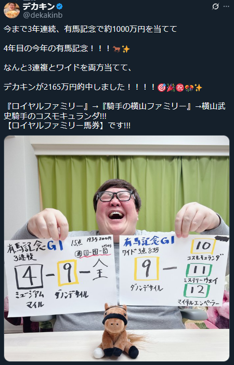Open the Grok slashed-circle icon

pos(215,7)
